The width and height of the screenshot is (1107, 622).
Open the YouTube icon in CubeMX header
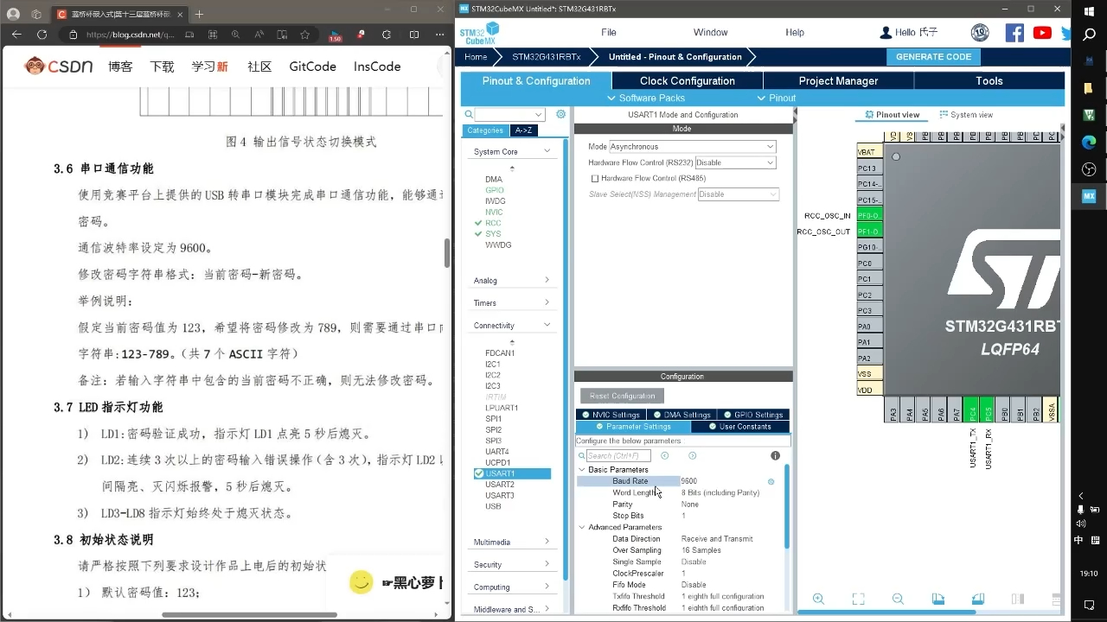click(1042, 33)
